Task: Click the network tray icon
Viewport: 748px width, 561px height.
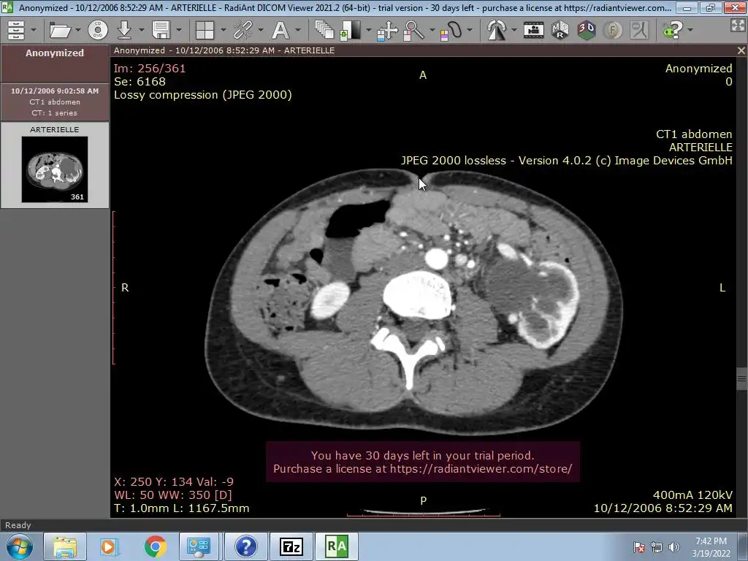Action: [x=657, y=547]
